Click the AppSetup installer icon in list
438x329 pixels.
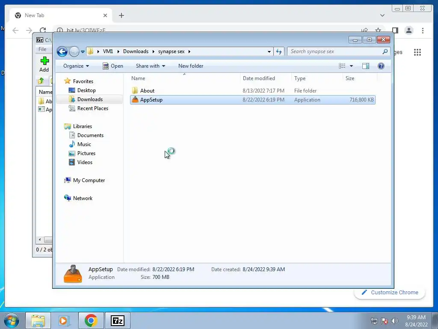[x=135, y=99]
